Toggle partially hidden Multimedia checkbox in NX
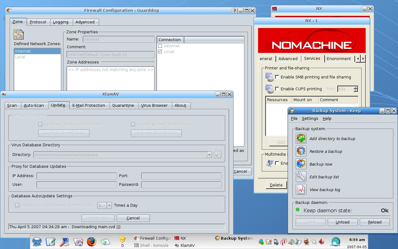This screenshot has height=249, width=398. coord(277,163)
